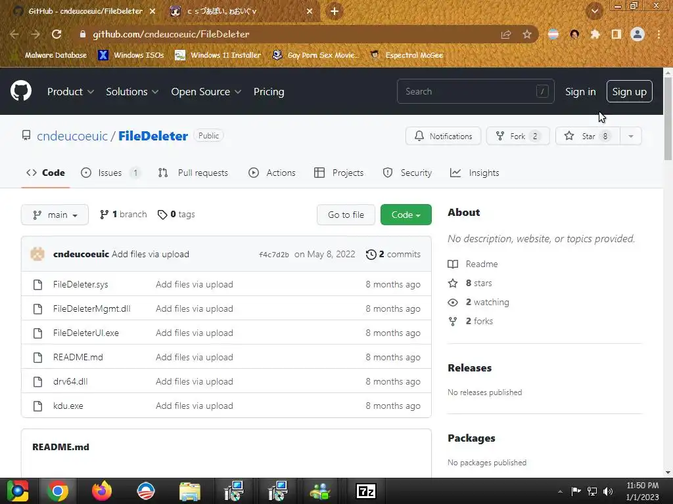Switch to the Issues tab
673x504 pixels.
point(110,173)
